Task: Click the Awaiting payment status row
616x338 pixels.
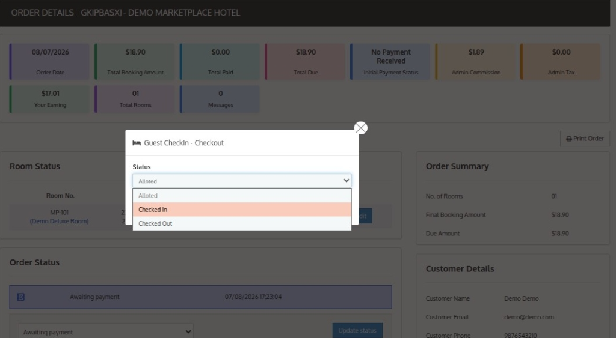Action: pyautogui.click(x=201, y=297)
